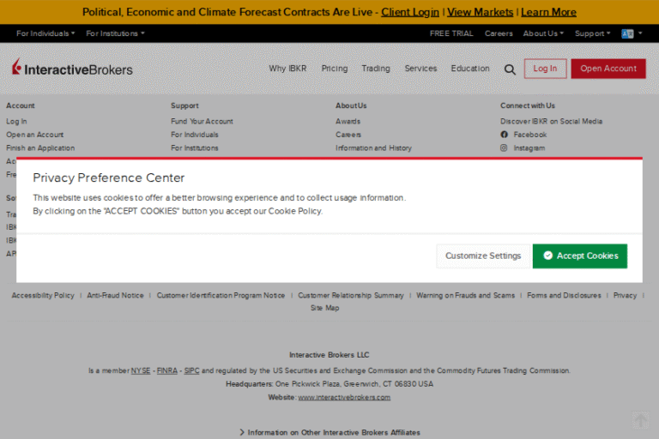Expand Information on Other Interactive Brokers Affiliates
Screen dimensions: 659x439
(x=329, y=432)
